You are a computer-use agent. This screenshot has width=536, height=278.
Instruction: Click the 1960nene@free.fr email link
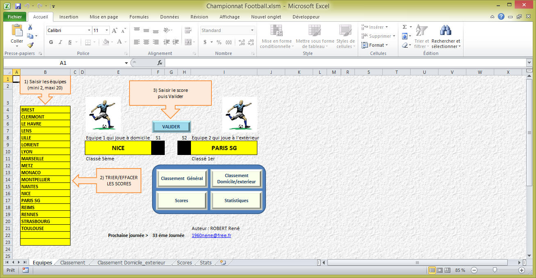tap(211, 235)
